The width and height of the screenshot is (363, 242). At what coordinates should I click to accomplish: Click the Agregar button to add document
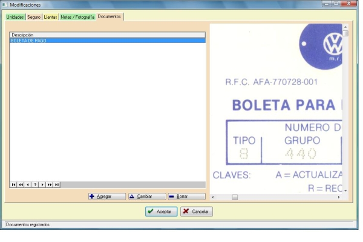[x=107, y=197]
